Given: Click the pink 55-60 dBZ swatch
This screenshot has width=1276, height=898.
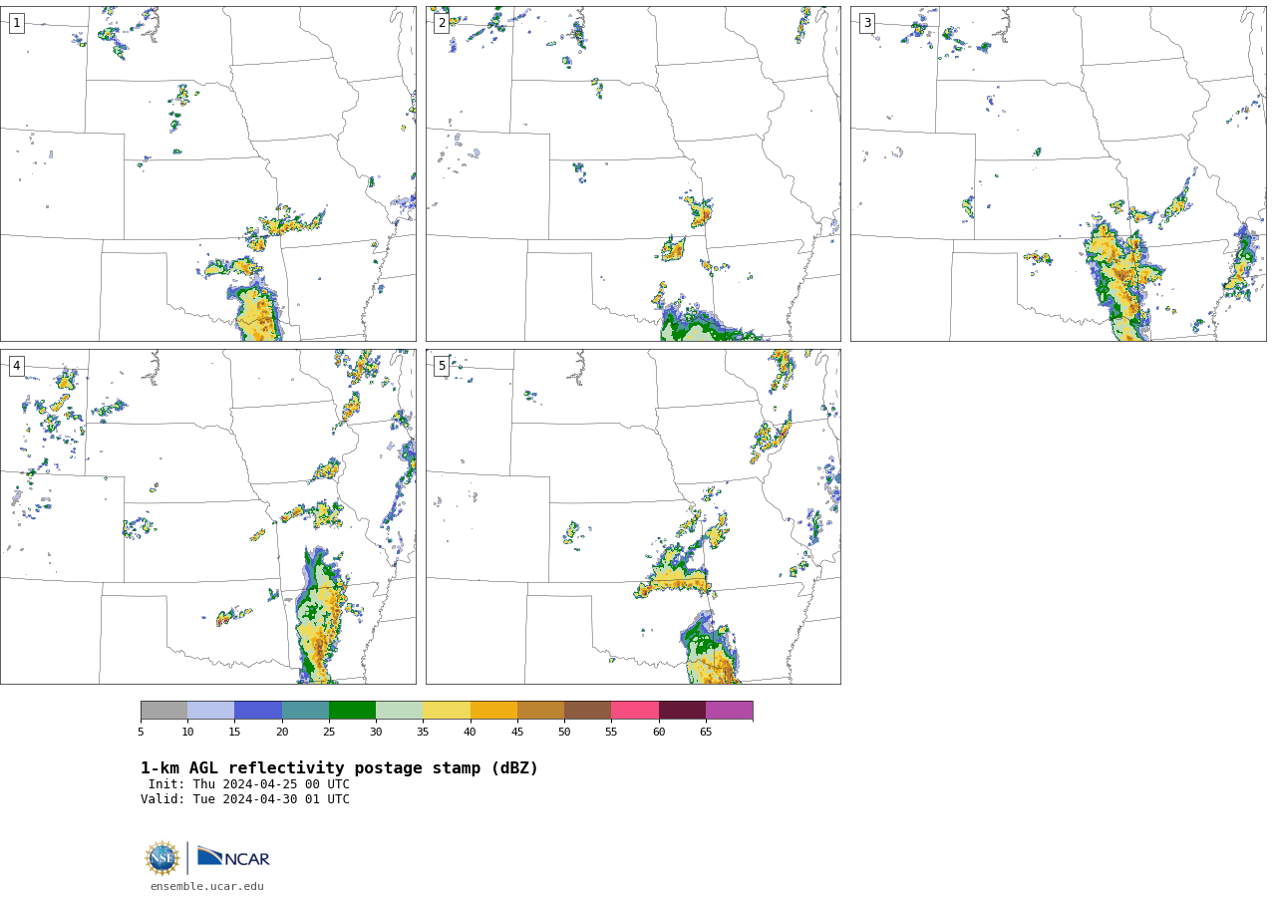Looking at the screenshot, I should coord(635,711).
